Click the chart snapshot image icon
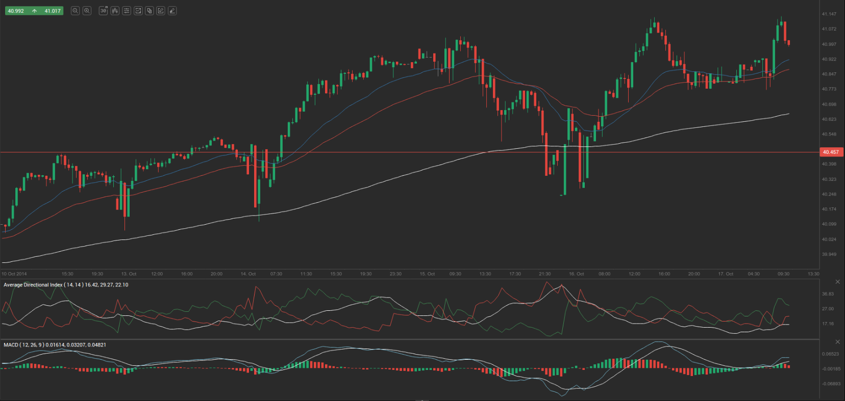 click(138, 11)
